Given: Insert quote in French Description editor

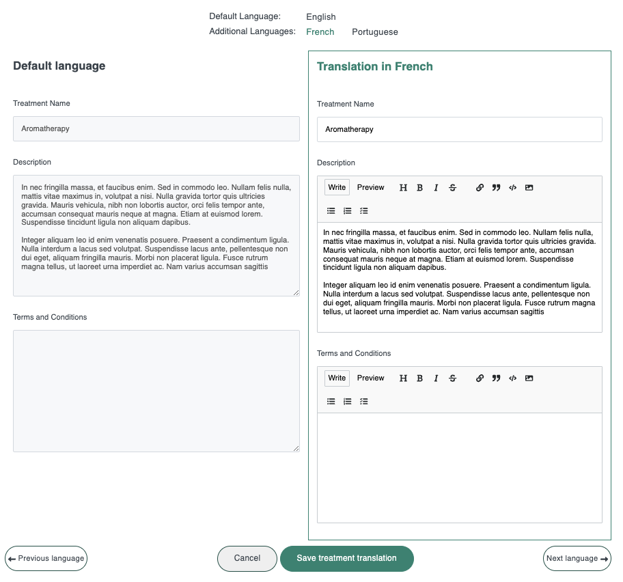Looking at the screenshot, I should [x=496, y=188].
